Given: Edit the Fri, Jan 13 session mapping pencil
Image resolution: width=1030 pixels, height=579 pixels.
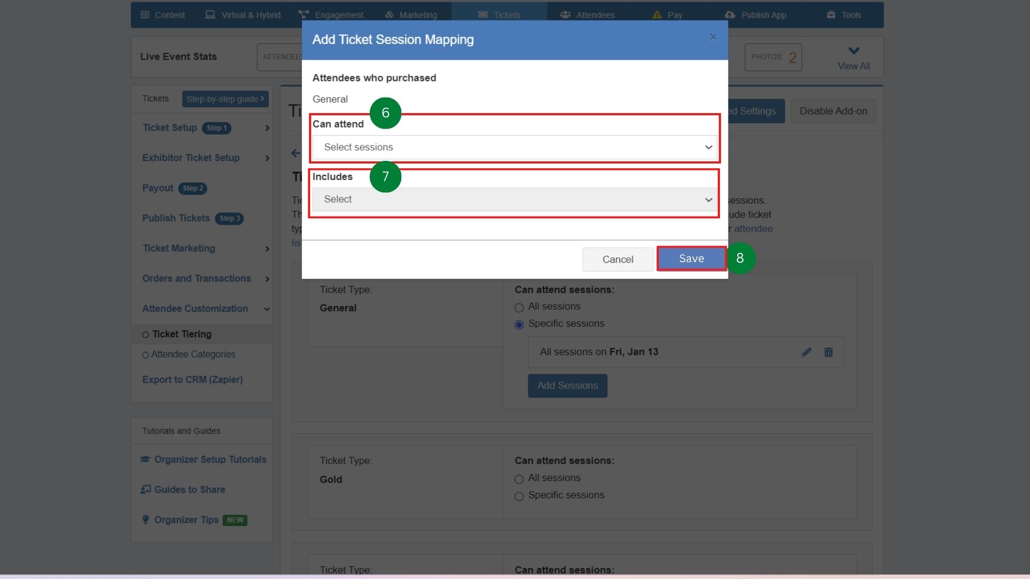Looking at the screenshot, I should point(807,352).
